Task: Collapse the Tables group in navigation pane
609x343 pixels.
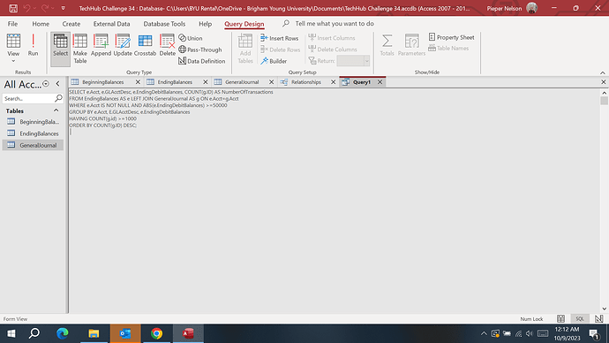Action: coord(56,111)
